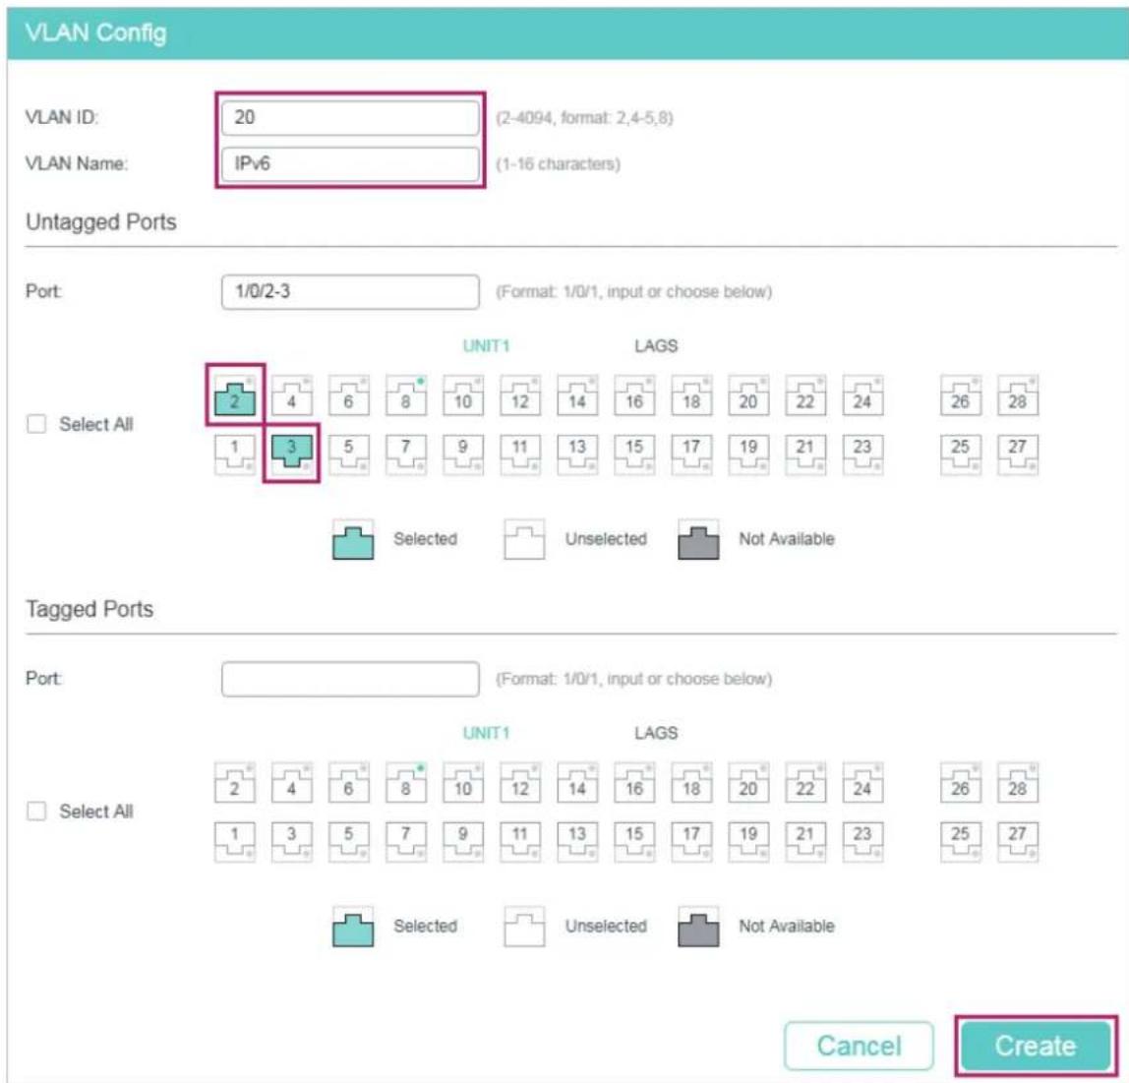Screen dimensions: 1129x1083
Task: Focus the Tagged Ports Port field
Action: pyautogui.click(x=350, y=679)
